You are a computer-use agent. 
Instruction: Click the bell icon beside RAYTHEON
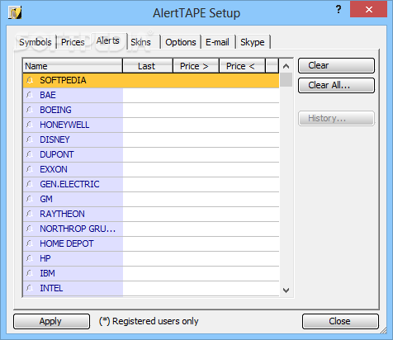point(30,214)
